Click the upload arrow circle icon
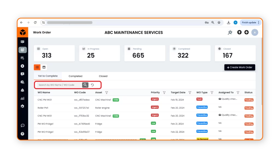The height and width of the screenshot is (157, 280). coord(239,32)
